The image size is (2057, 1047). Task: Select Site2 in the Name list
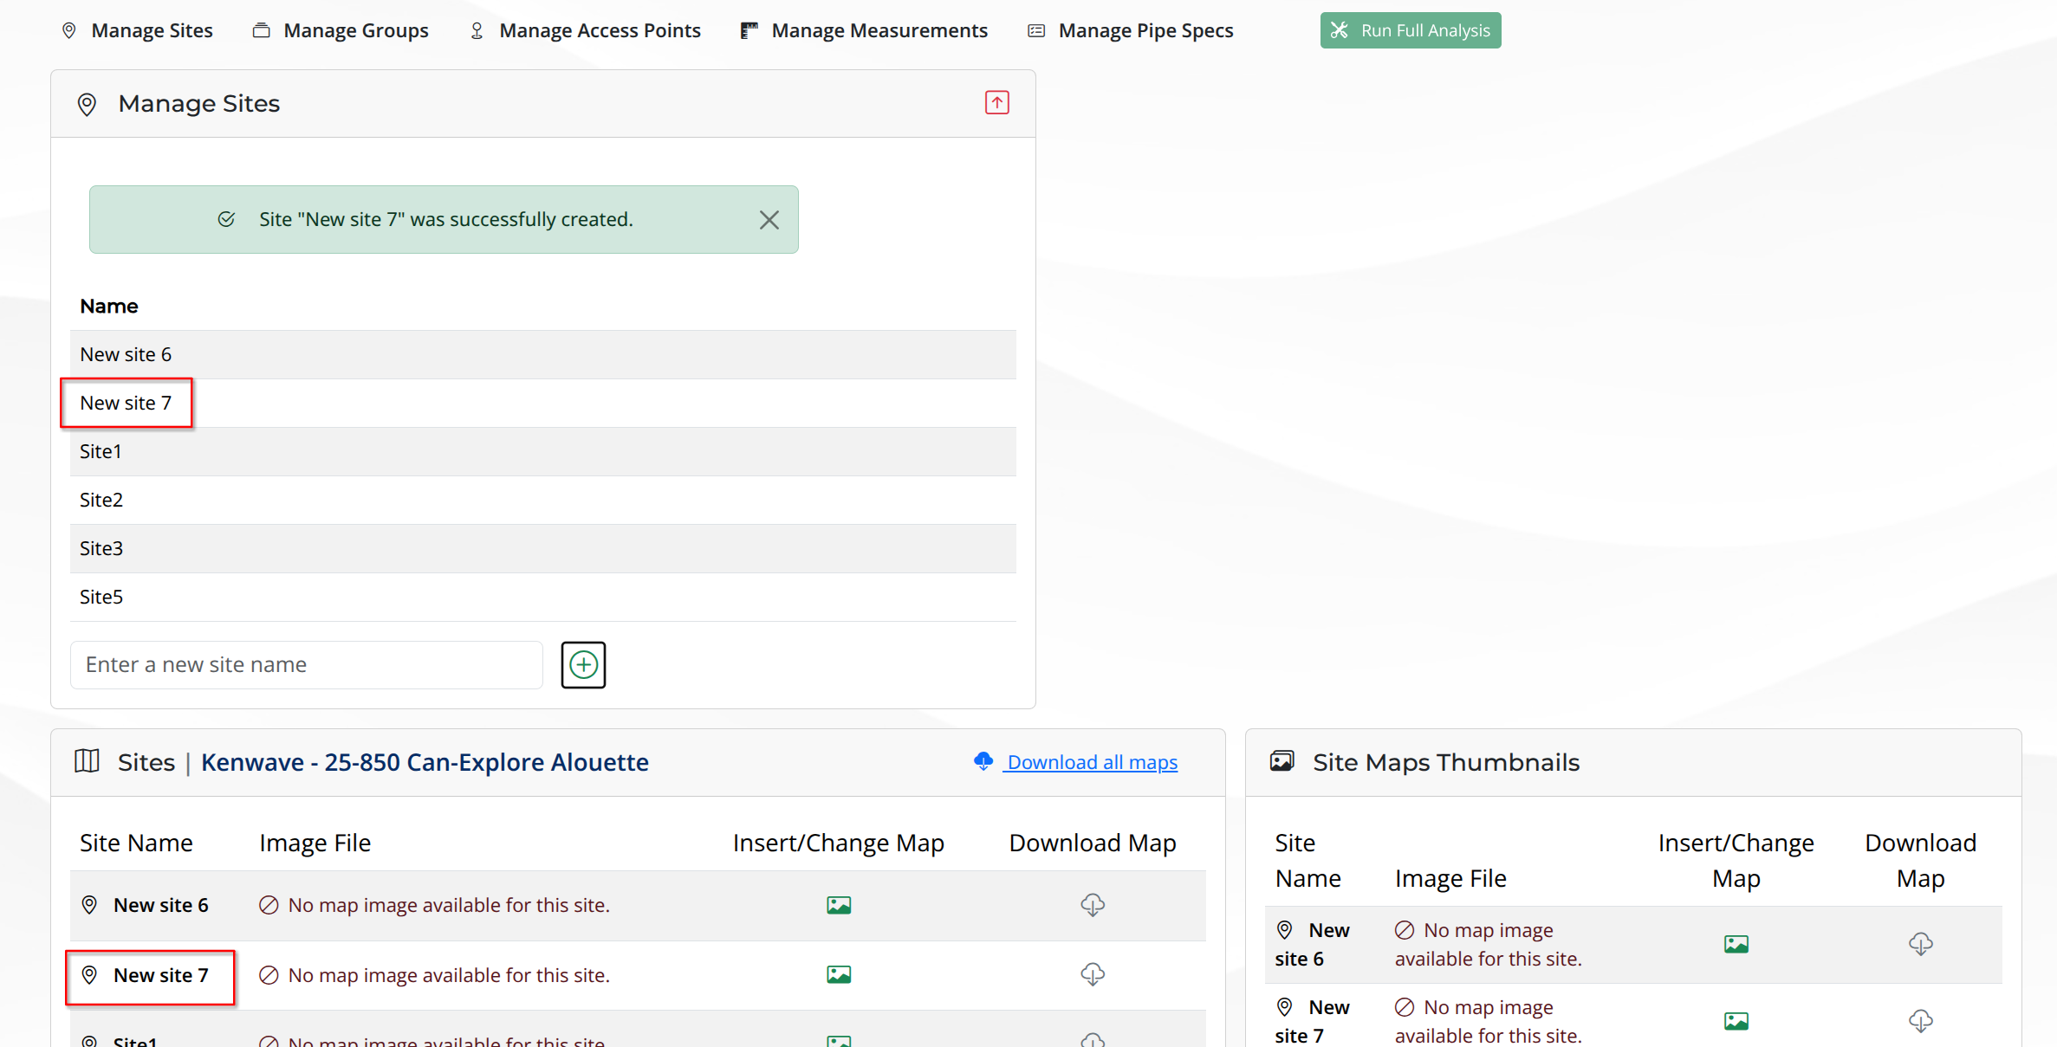pos(543,500)
